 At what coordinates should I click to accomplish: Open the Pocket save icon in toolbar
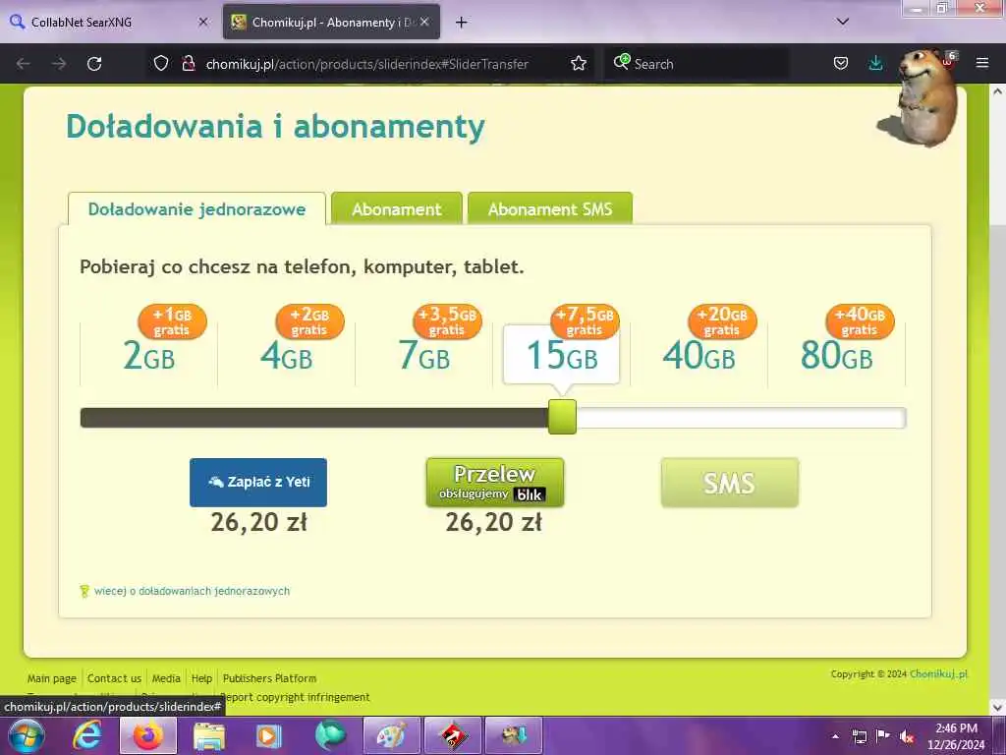coord(841,64)
